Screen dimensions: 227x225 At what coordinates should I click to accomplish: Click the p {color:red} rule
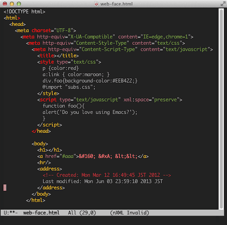click(60, 68)
